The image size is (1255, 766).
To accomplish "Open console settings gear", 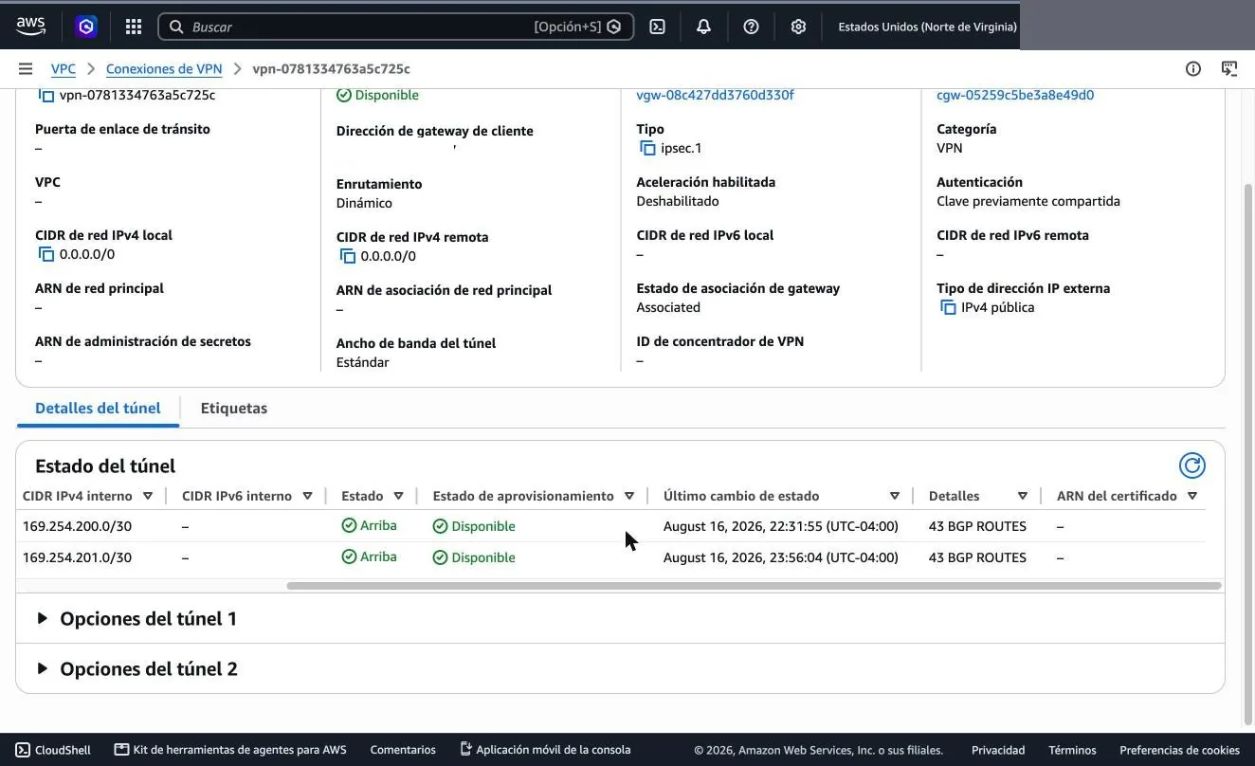I will tap(798, 27).
